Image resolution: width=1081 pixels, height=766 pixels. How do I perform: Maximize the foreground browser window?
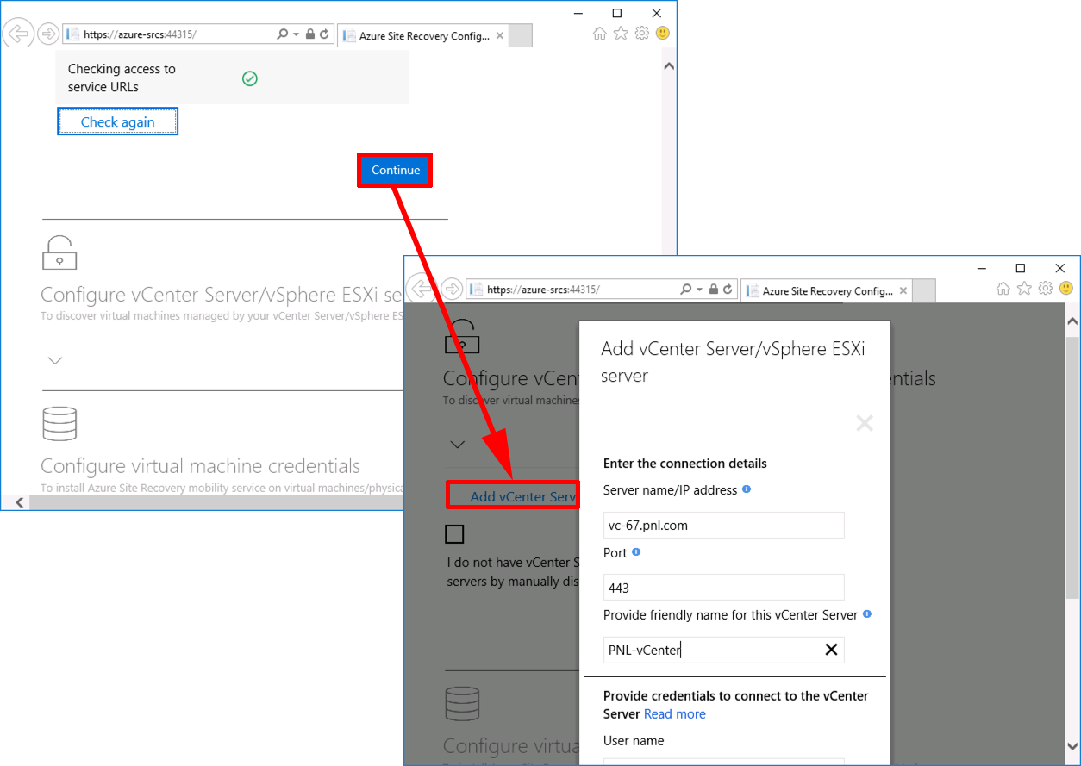click(1021, 268)
